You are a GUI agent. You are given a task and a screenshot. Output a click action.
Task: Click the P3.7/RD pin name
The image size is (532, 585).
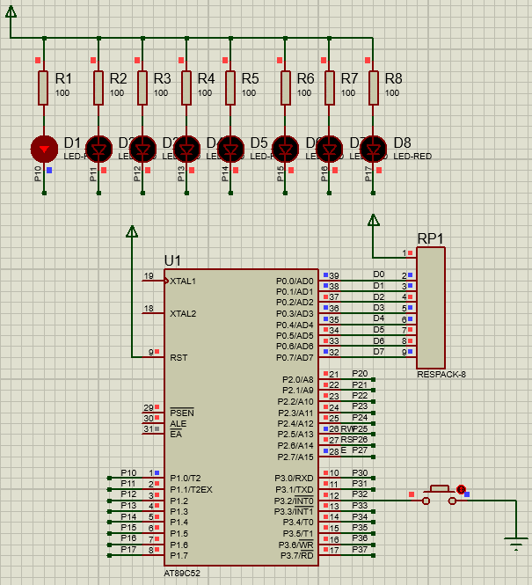297,555
